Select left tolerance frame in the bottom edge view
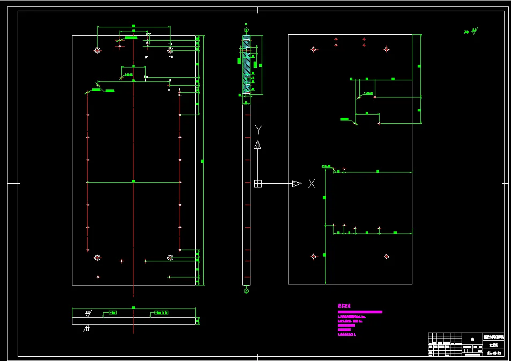This screenshot has width=511, height=361. [113, 312]
